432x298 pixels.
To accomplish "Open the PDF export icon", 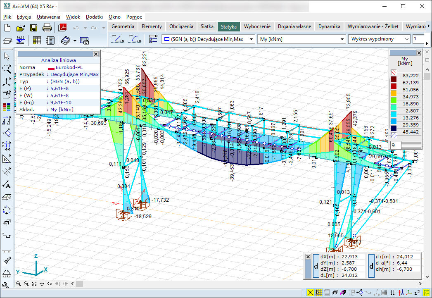I will 62,28.
